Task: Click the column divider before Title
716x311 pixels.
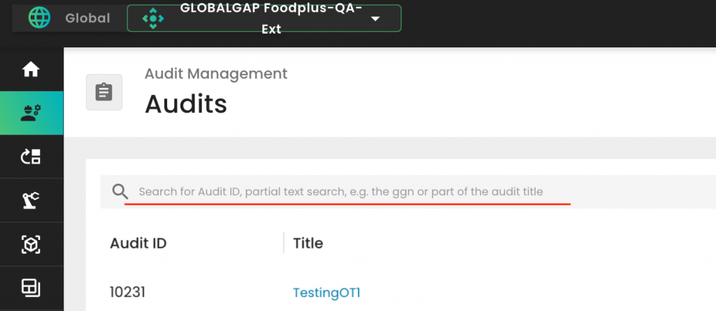Action: pos(284,243)
